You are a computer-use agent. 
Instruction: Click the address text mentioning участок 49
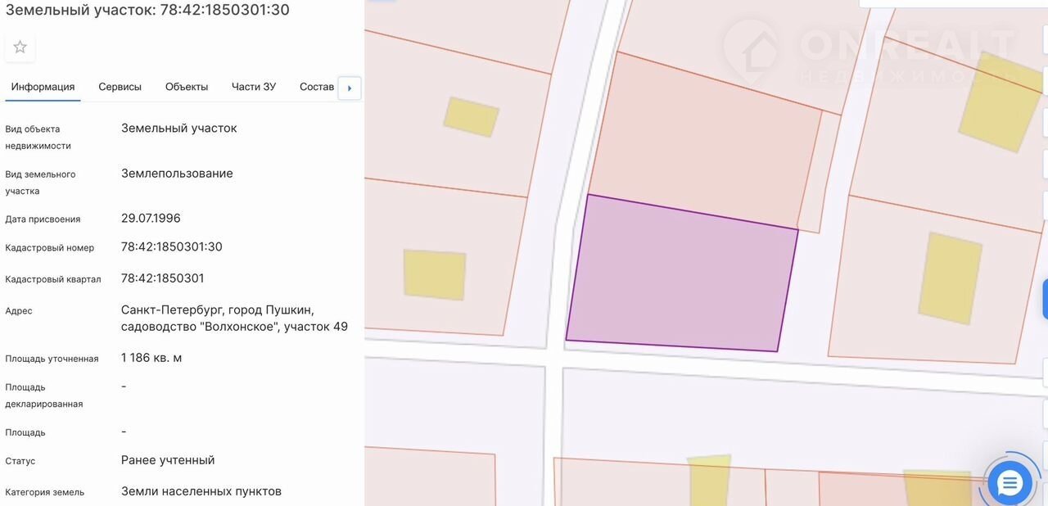coord(234,319)
